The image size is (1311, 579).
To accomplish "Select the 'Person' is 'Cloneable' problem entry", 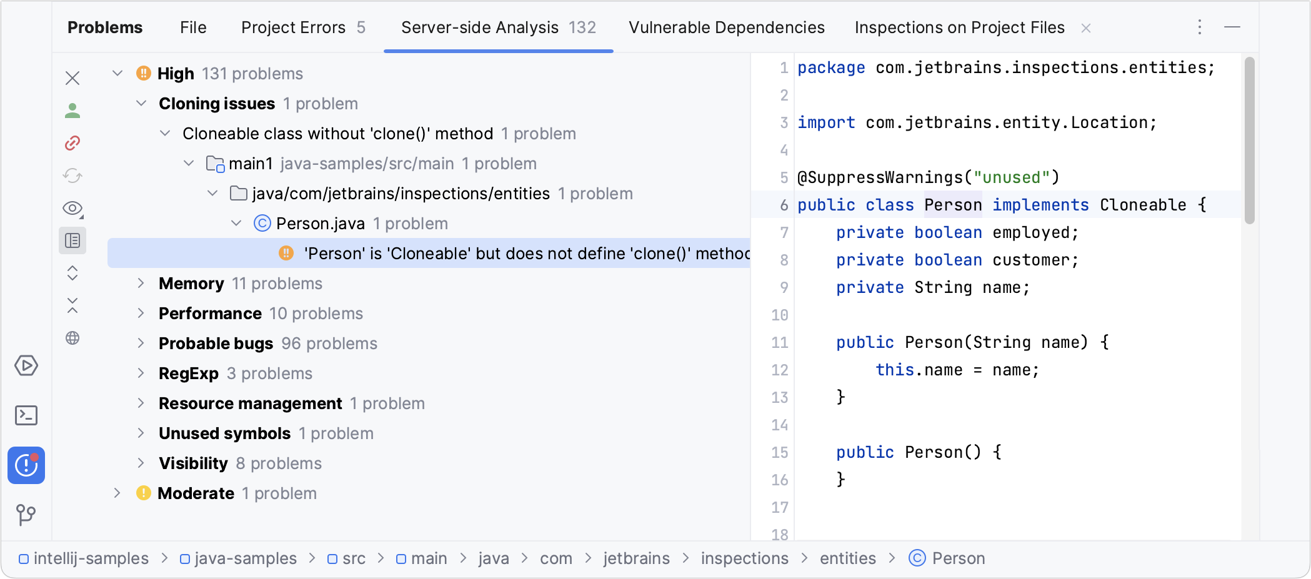I will pyautogui.click(x=526, y=254).
